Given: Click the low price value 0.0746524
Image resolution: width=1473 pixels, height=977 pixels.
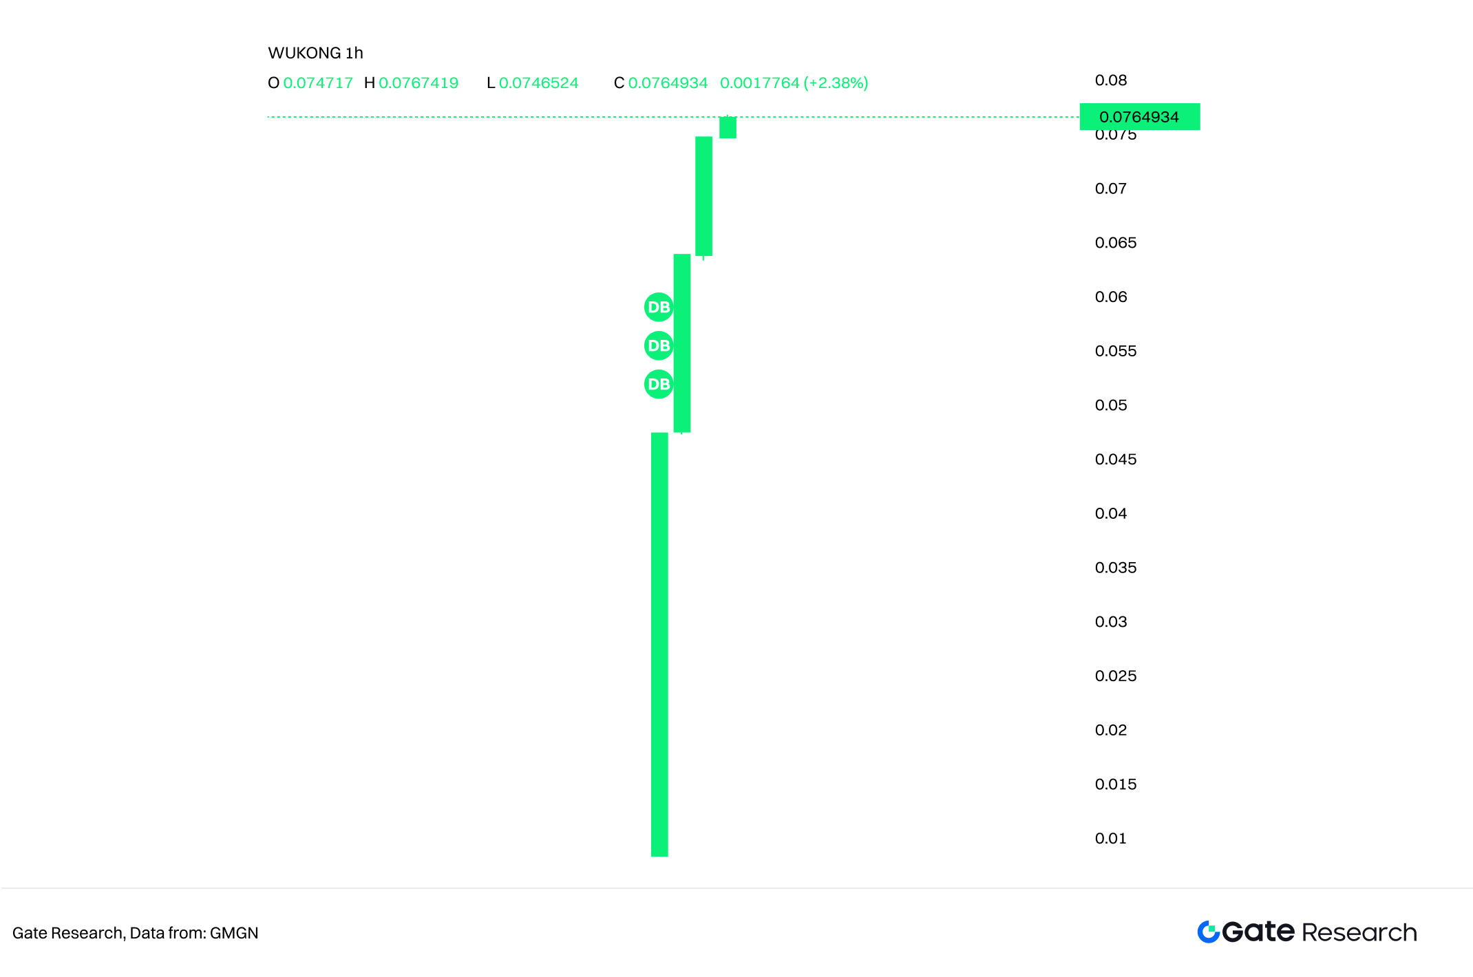Looking at the screenshot, I should click(x=538, y=83).
